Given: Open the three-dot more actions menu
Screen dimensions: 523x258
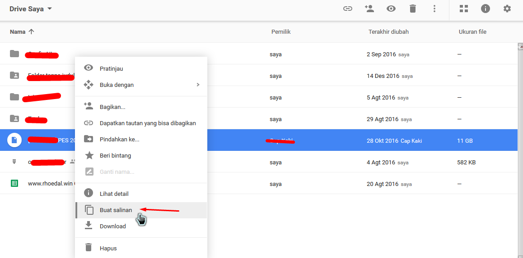Looking at the screenshot, I should pos(434,9).
